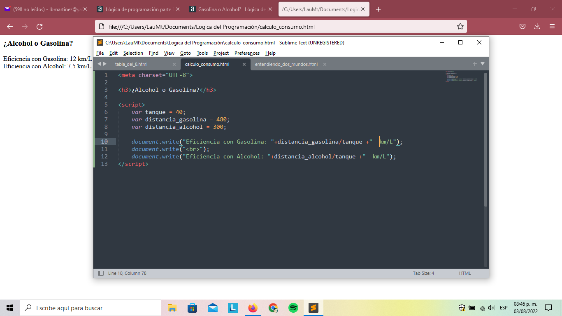This screenshot has width=562, height=316.
Task: Open the View menu
Action: pyautogui.click(x=169, y=53)
